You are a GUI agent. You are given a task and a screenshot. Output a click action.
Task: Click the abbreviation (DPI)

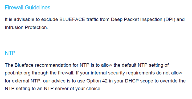click(169, 20)
